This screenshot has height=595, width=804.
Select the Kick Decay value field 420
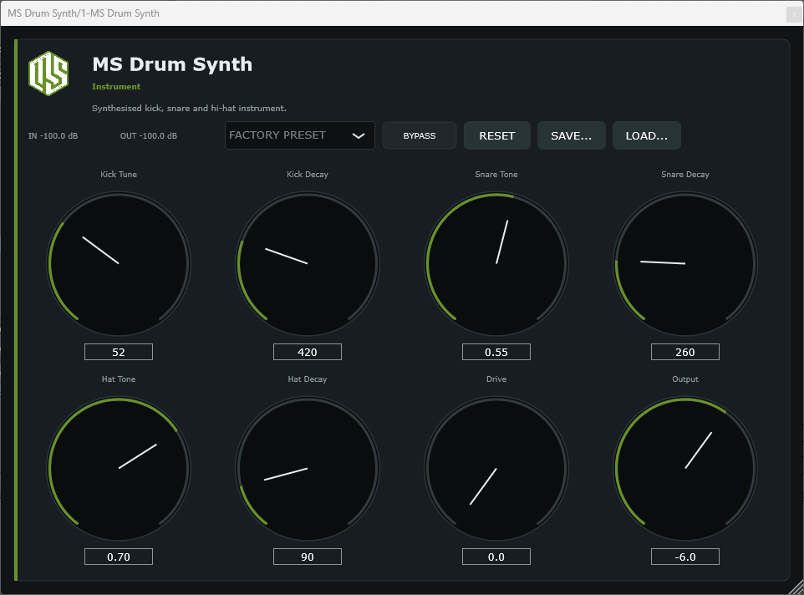(x=307, y=352)
